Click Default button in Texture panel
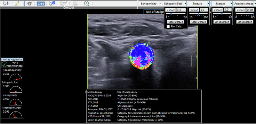This screenshot has width=256, height=124. tap(194, 10)
